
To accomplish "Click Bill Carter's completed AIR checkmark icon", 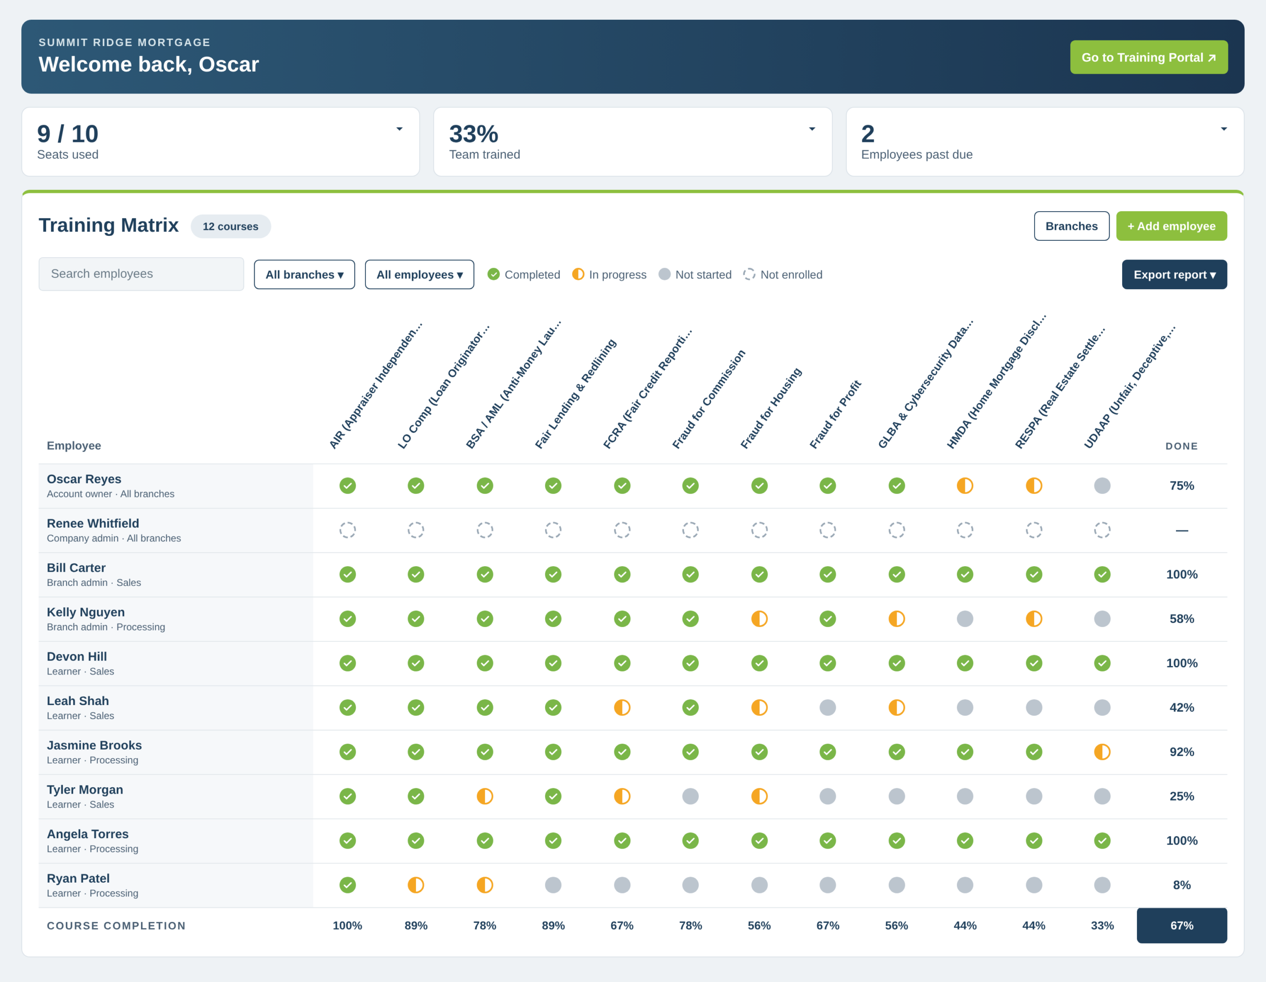I will 347,575.
